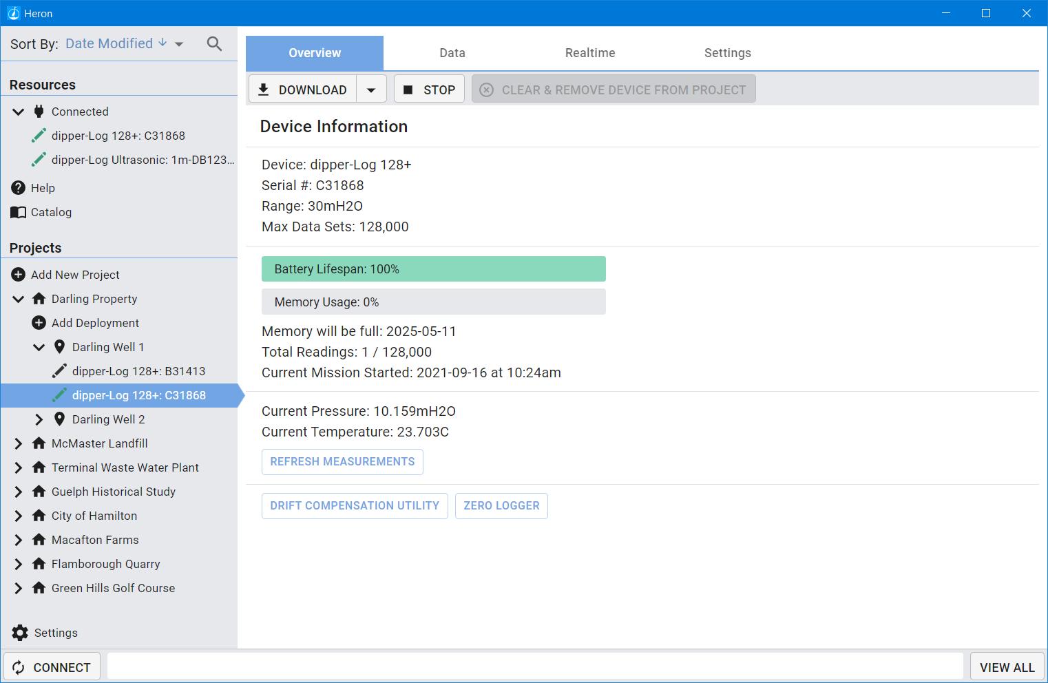The width and height of the screenshot is (1048, 683).
Task: Switch to the Data tab
Action: 452,53
